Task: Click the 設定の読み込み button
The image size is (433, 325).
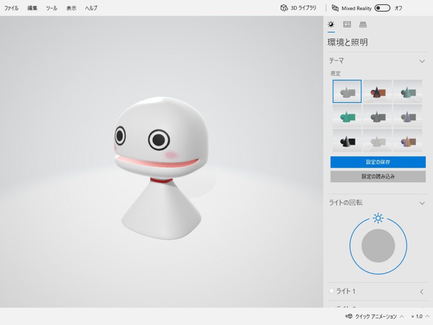Action: (378, 176)
